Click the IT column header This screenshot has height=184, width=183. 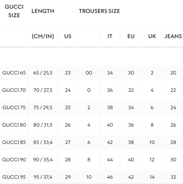pos(110,36)
